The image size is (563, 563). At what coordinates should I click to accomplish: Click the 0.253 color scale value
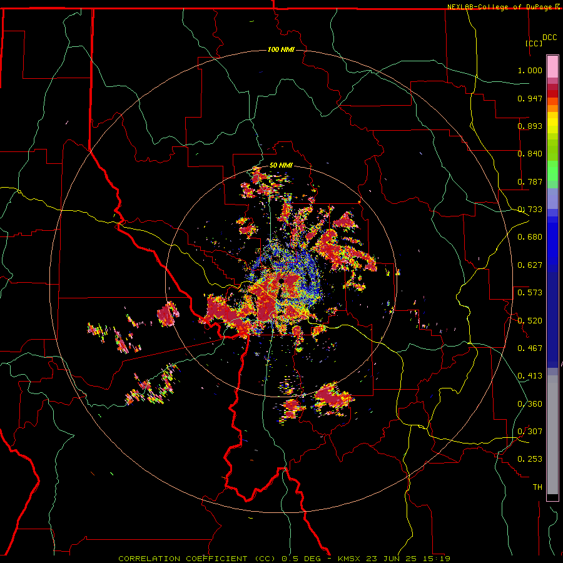[530, 459]
